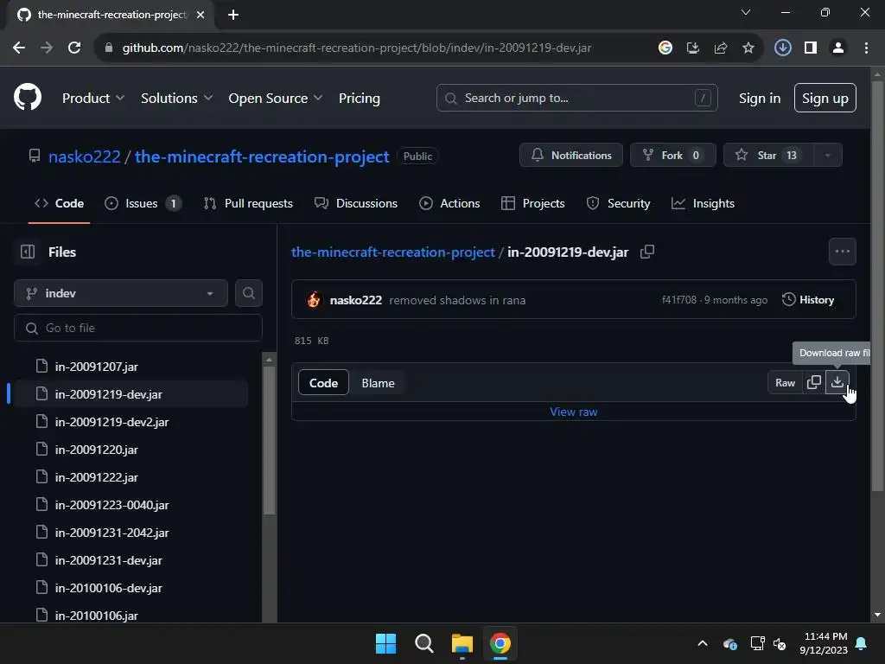885x664 pixels.
Task: Focus the Search or jump to field
Action: 576,98
